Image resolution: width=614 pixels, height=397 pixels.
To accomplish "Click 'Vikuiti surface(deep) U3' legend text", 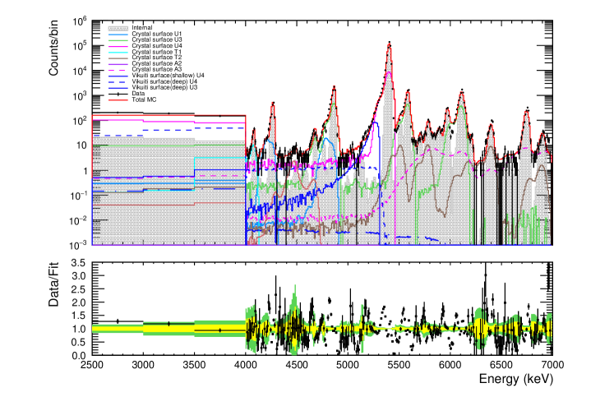I will [164, 87].
